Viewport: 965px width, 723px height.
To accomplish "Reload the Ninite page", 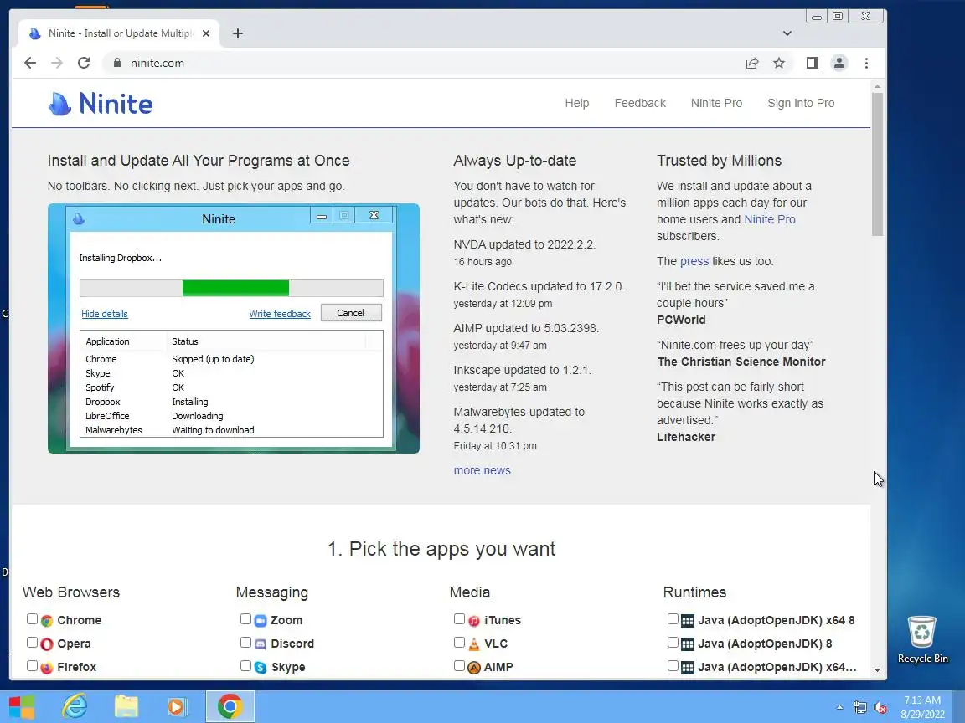I will pos(84,63).
